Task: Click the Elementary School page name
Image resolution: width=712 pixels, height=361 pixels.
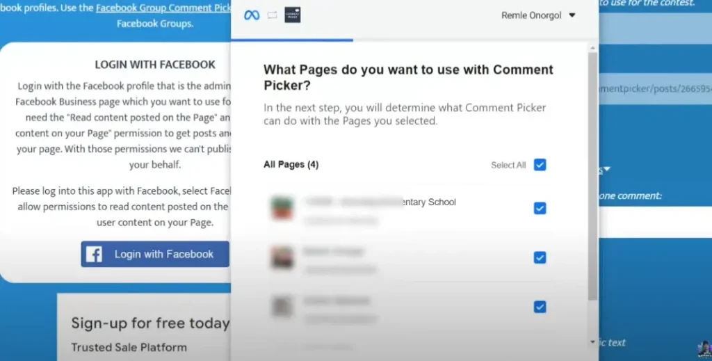Action: tap(380, 202)
